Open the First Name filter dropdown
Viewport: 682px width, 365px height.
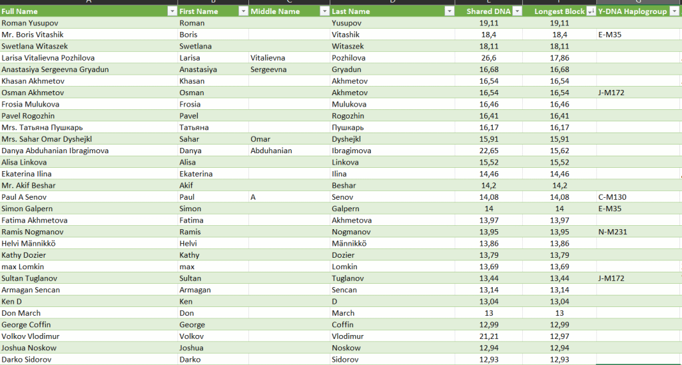(x=242, y=11)
